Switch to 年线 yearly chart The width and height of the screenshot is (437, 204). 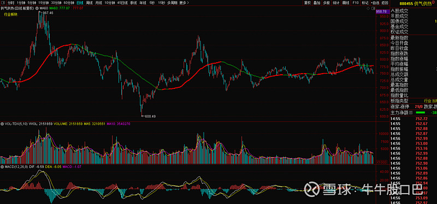click(x=143, y=3)
